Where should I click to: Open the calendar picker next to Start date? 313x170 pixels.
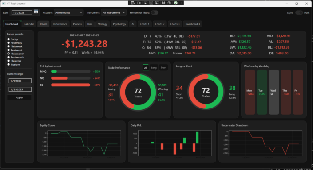pos(36,12)
